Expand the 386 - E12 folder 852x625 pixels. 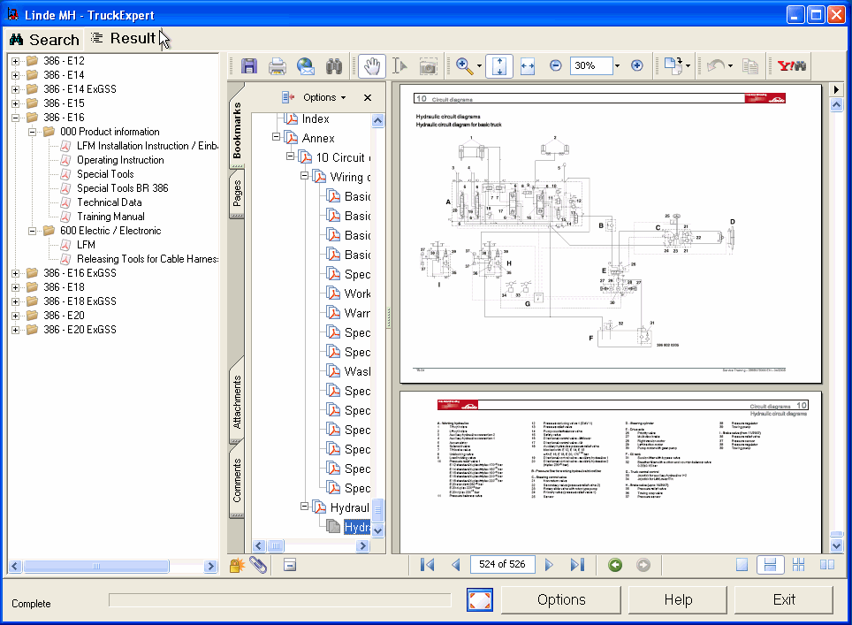click(x=15, y=61)
